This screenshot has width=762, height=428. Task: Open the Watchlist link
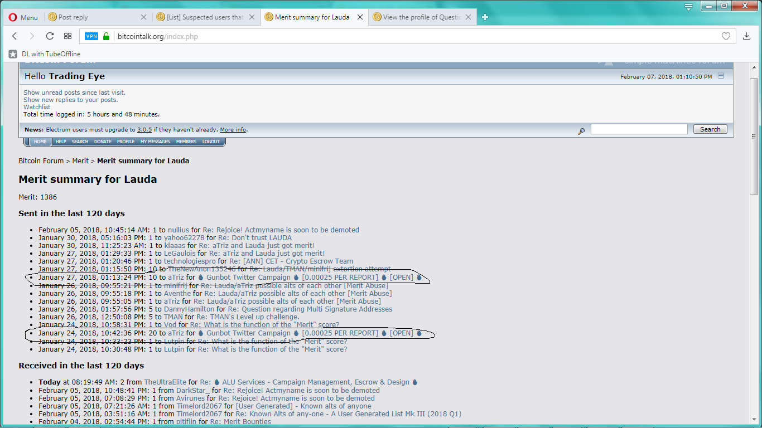pyautogui.click(x=37, y=107)
